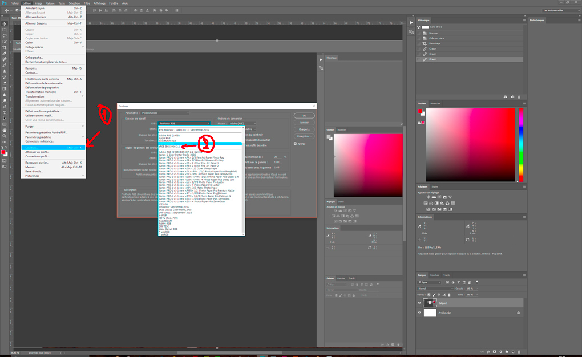Click the hue slider in Couleur panel
The width and height of the screenshot is (582, 357).
point(521,145)
